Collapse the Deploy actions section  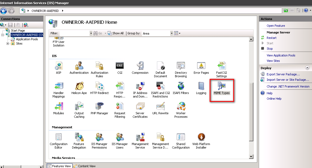[x=307, y=68]
